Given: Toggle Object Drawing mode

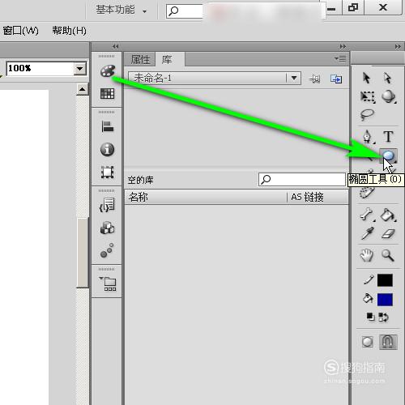Looking at the screenshot, I should coord(367,342).
